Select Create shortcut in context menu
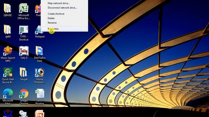 tap(64, 14)
